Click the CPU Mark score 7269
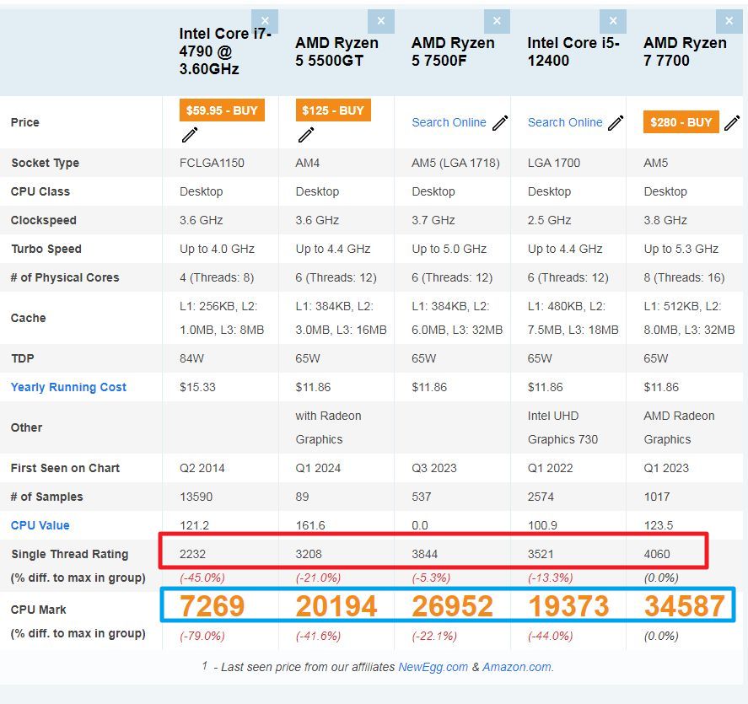This screenshot has height=704, width=748. (212, 605)
